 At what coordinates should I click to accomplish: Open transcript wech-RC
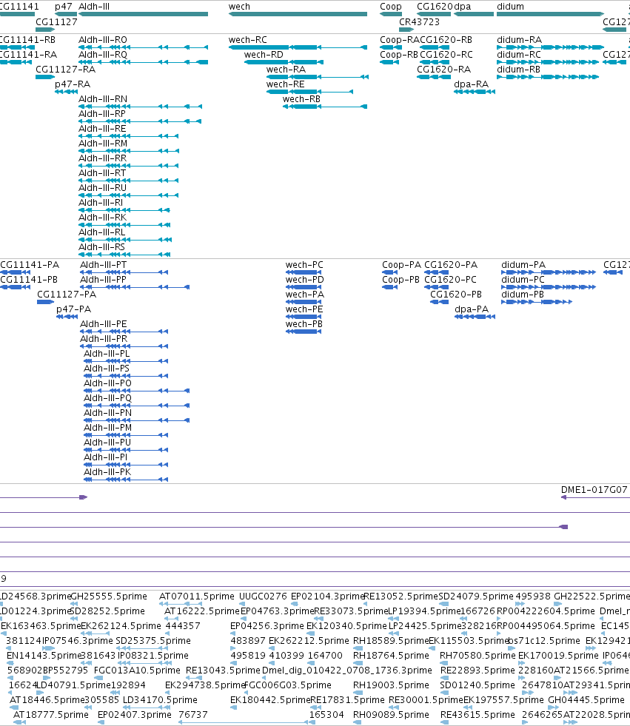point(248,40)
